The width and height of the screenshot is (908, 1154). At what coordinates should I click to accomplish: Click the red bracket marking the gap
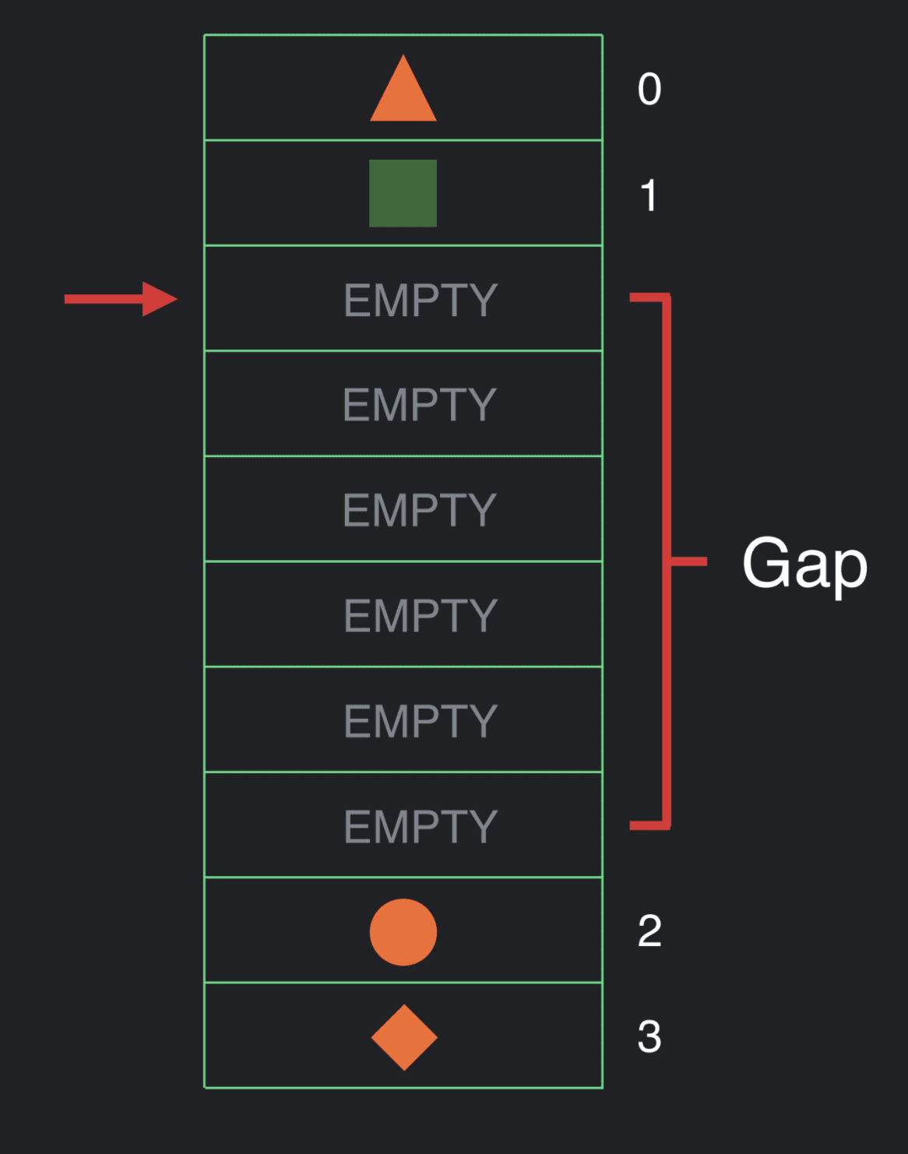[668, 561]
